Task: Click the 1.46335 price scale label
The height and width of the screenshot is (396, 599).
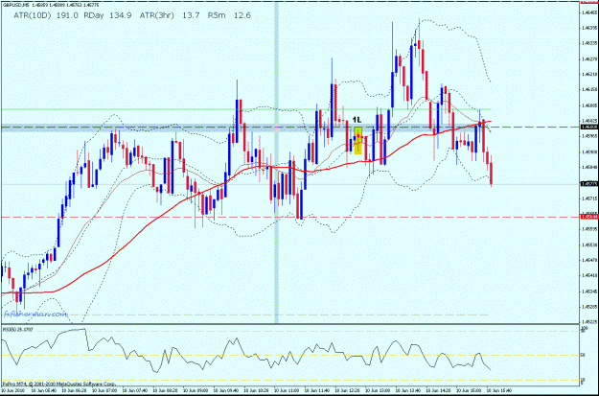Action: pyautogui.click(x=589, y=43)
